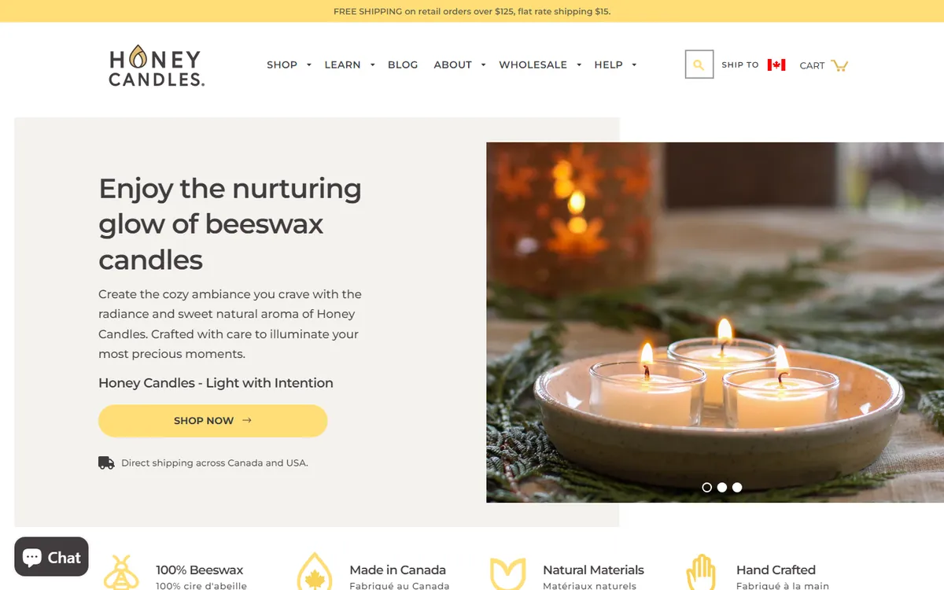Click the SHIP TO country selector

pyautogui.click(x=754, y=65)
